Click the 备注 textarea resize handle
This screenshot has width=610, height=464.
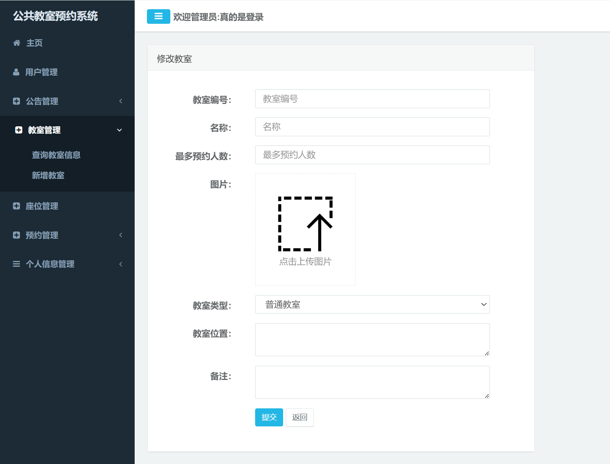click(486, 396)
